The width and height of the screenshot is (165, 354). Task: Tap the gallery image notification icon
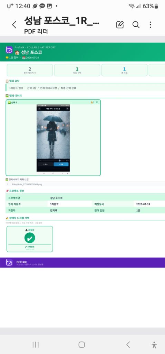pyautogui.click(x=49, y=6)
